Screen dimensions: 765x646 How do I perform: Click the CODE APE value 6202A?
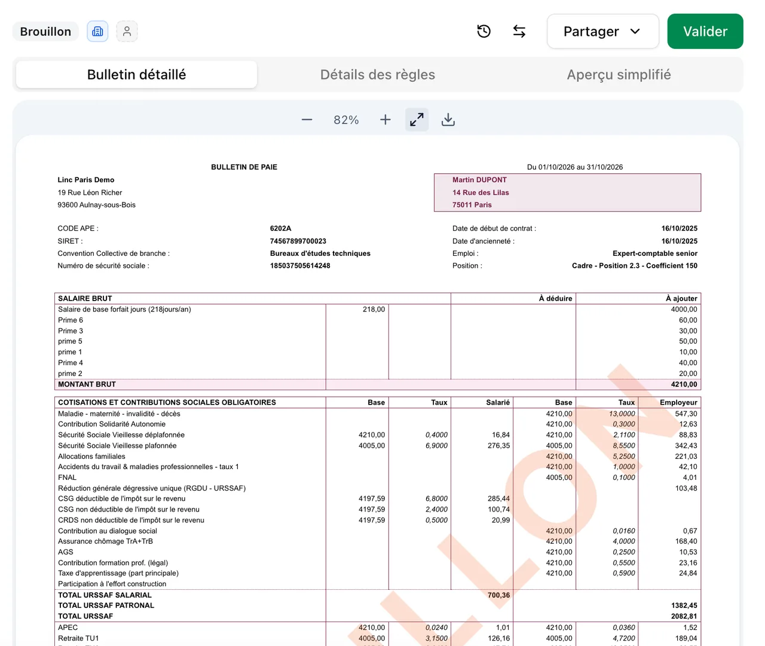(280, 228)
